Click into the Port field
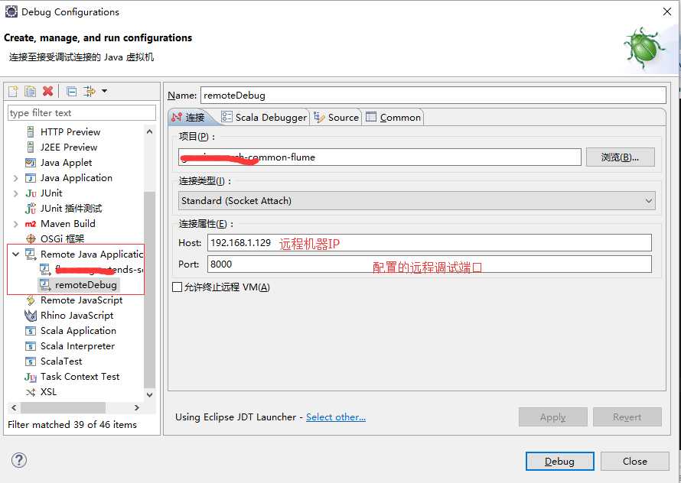This screenshot has height=483, width=681. (429, 264)
